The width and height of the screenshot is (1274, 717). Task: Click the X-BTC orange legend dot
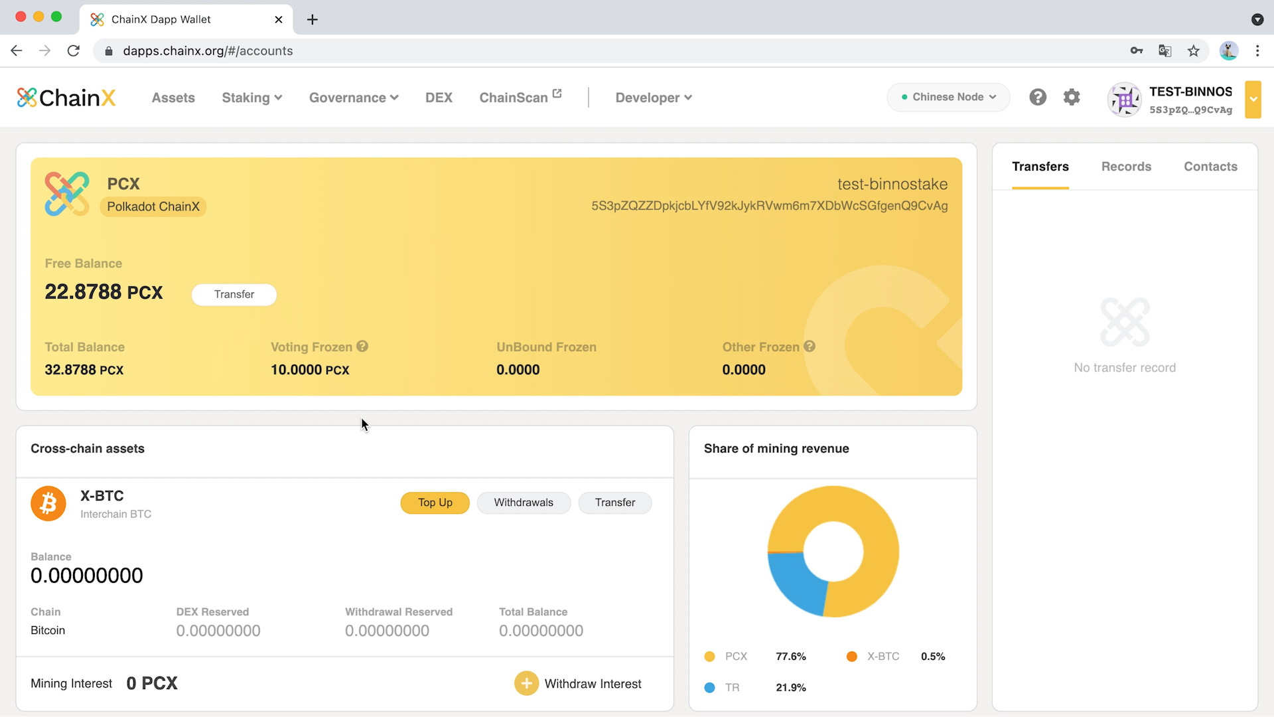click(x=852, y=657)
